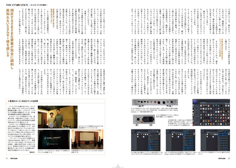Click the crop mark at bottom center
236x168 pixels.
[118, 166]
